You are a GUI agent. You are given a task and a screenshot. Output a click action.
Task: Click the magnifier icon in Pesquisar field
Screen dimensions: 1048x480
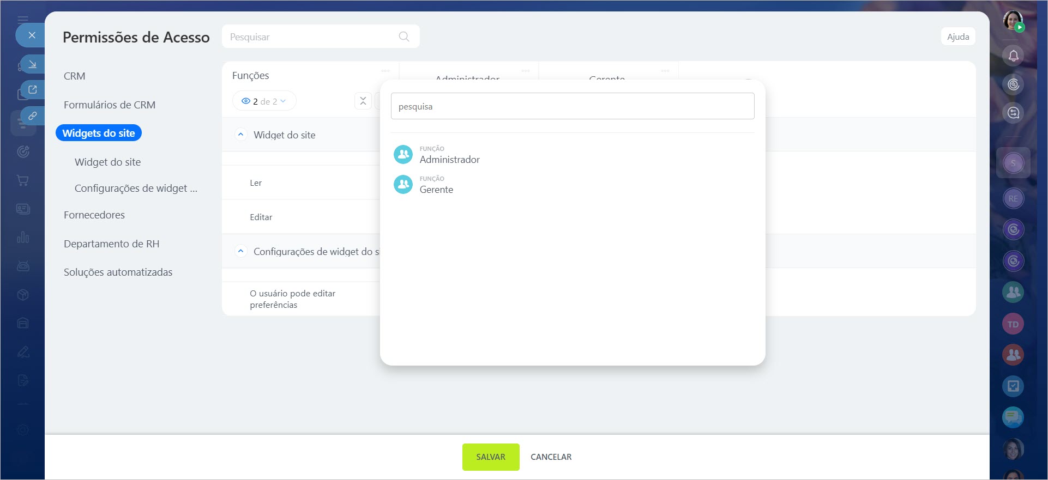point(403,37)
